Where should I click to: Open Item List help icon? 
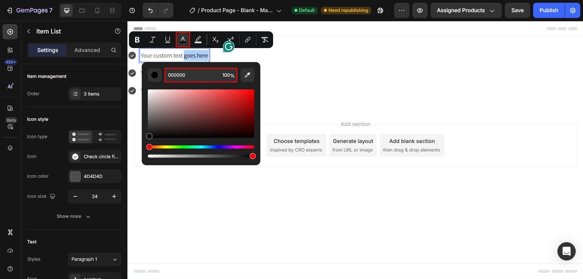118,31
